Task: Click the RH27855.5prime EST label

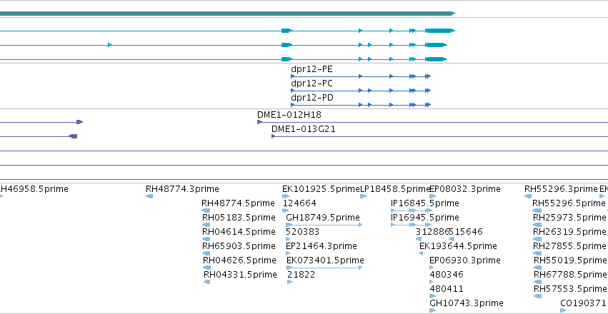Action: click(569, 246)
